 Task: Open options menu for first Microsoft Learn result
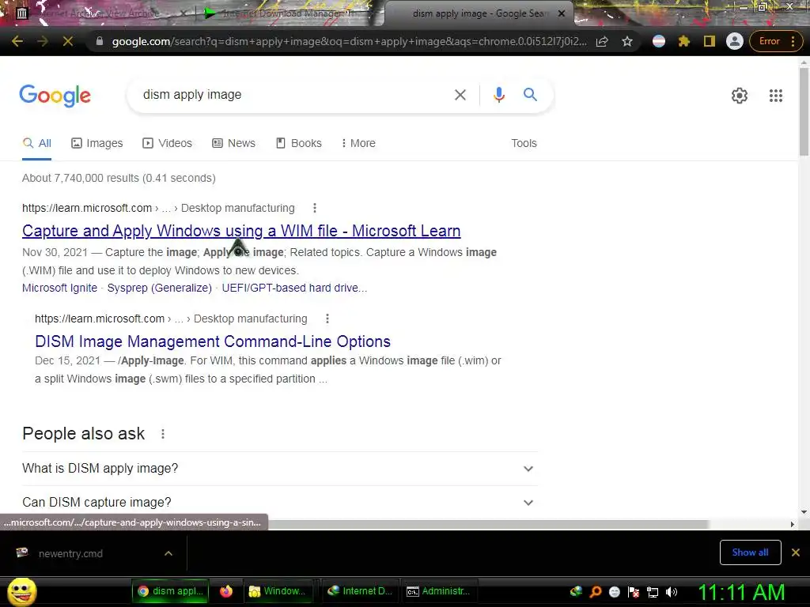(x=315, y=208)
